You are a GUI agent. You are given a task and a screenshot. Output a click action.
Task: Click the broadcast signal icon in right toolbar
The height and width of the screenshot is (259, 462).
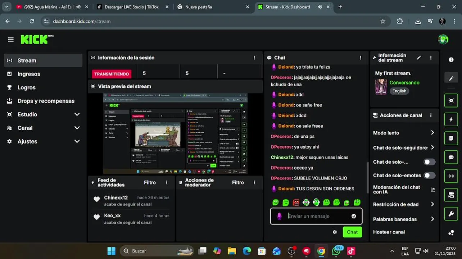click(451, 176)
